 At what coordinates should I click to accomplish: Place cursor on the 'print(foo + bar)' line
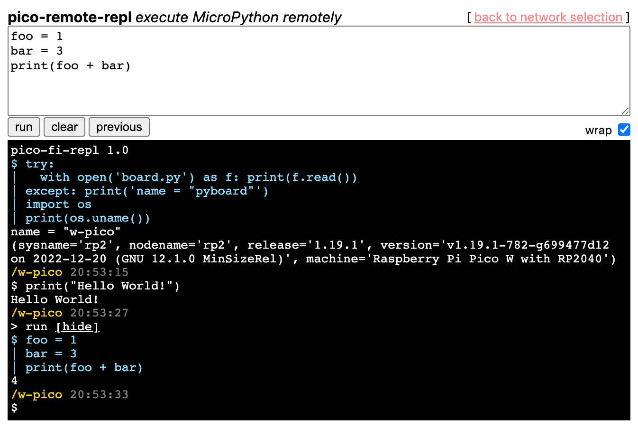[x=70, y=65]
